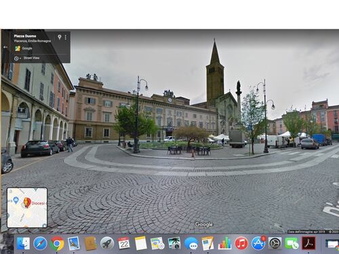Click the Emilia Romagna address line
This screenshot has width=339, height=254.
point(33,41)
